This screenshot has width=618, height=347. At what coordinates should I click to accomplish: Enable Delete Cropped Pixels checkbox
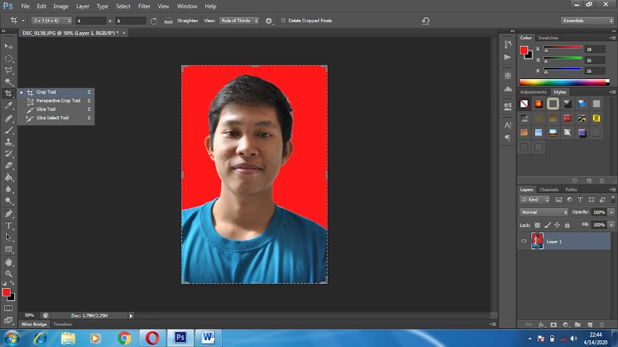point(283,20)
